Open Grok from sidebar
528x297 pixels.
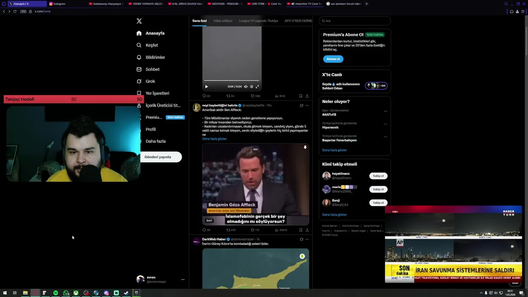pos(146,81)
